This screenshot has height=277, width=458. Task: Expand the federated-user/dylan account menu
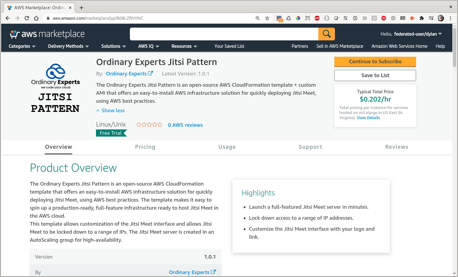tap(411, 34)
